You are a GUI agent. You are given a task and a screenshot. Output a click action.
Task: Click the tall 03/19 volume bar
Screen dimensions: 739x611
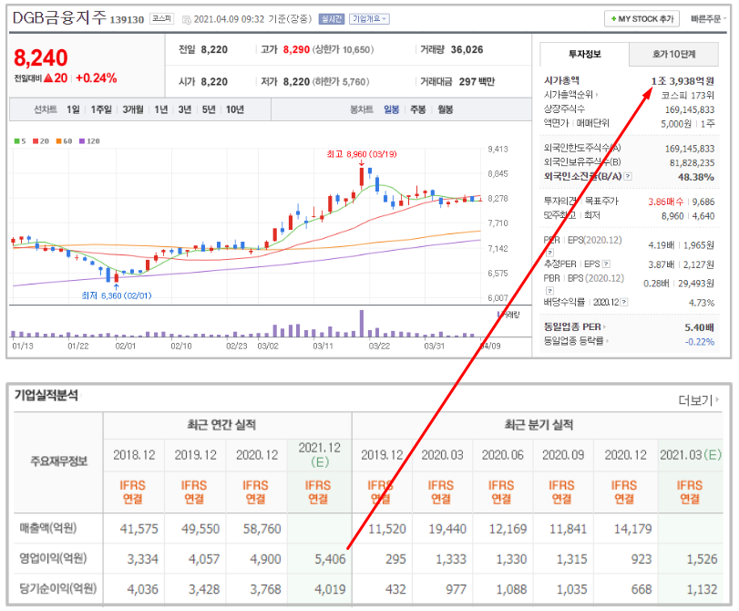click(x=362, y=323)
